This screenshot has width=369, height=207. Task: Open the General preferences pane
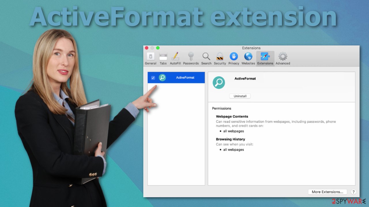click(150, 58)
